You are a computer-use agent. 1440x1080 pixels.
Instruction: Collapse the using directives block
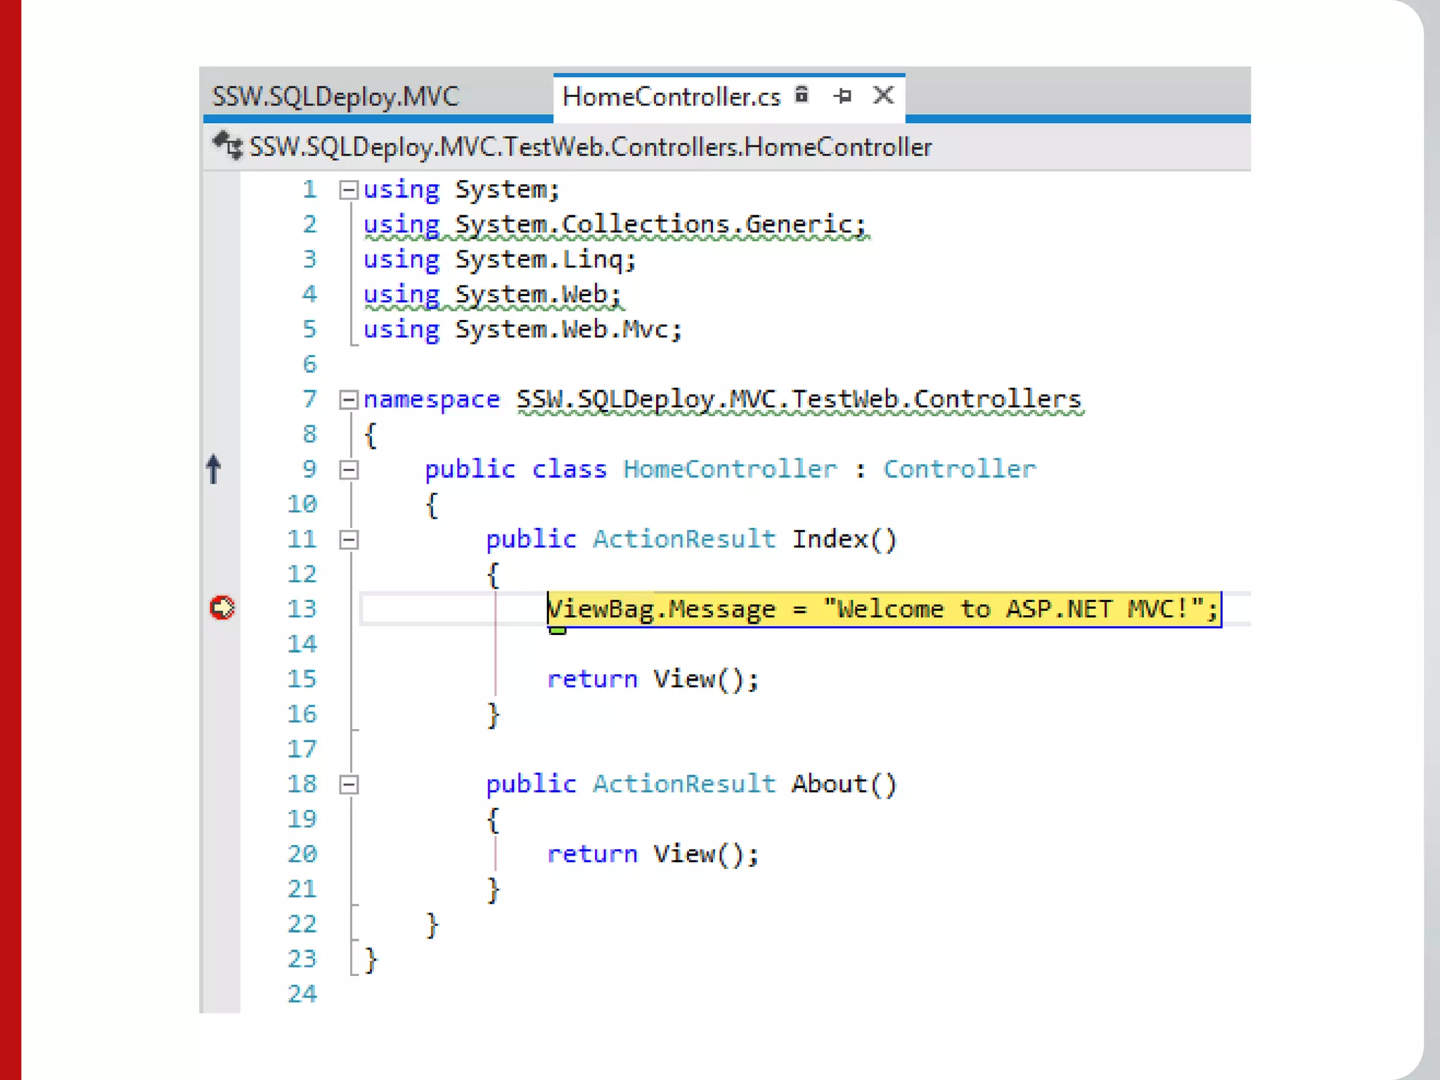pos(349,190)
